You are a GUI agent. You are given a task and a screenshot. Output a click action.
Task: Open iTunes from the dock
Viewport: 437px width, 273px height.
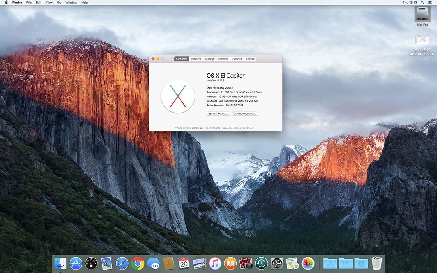click(x=215, y=263)
